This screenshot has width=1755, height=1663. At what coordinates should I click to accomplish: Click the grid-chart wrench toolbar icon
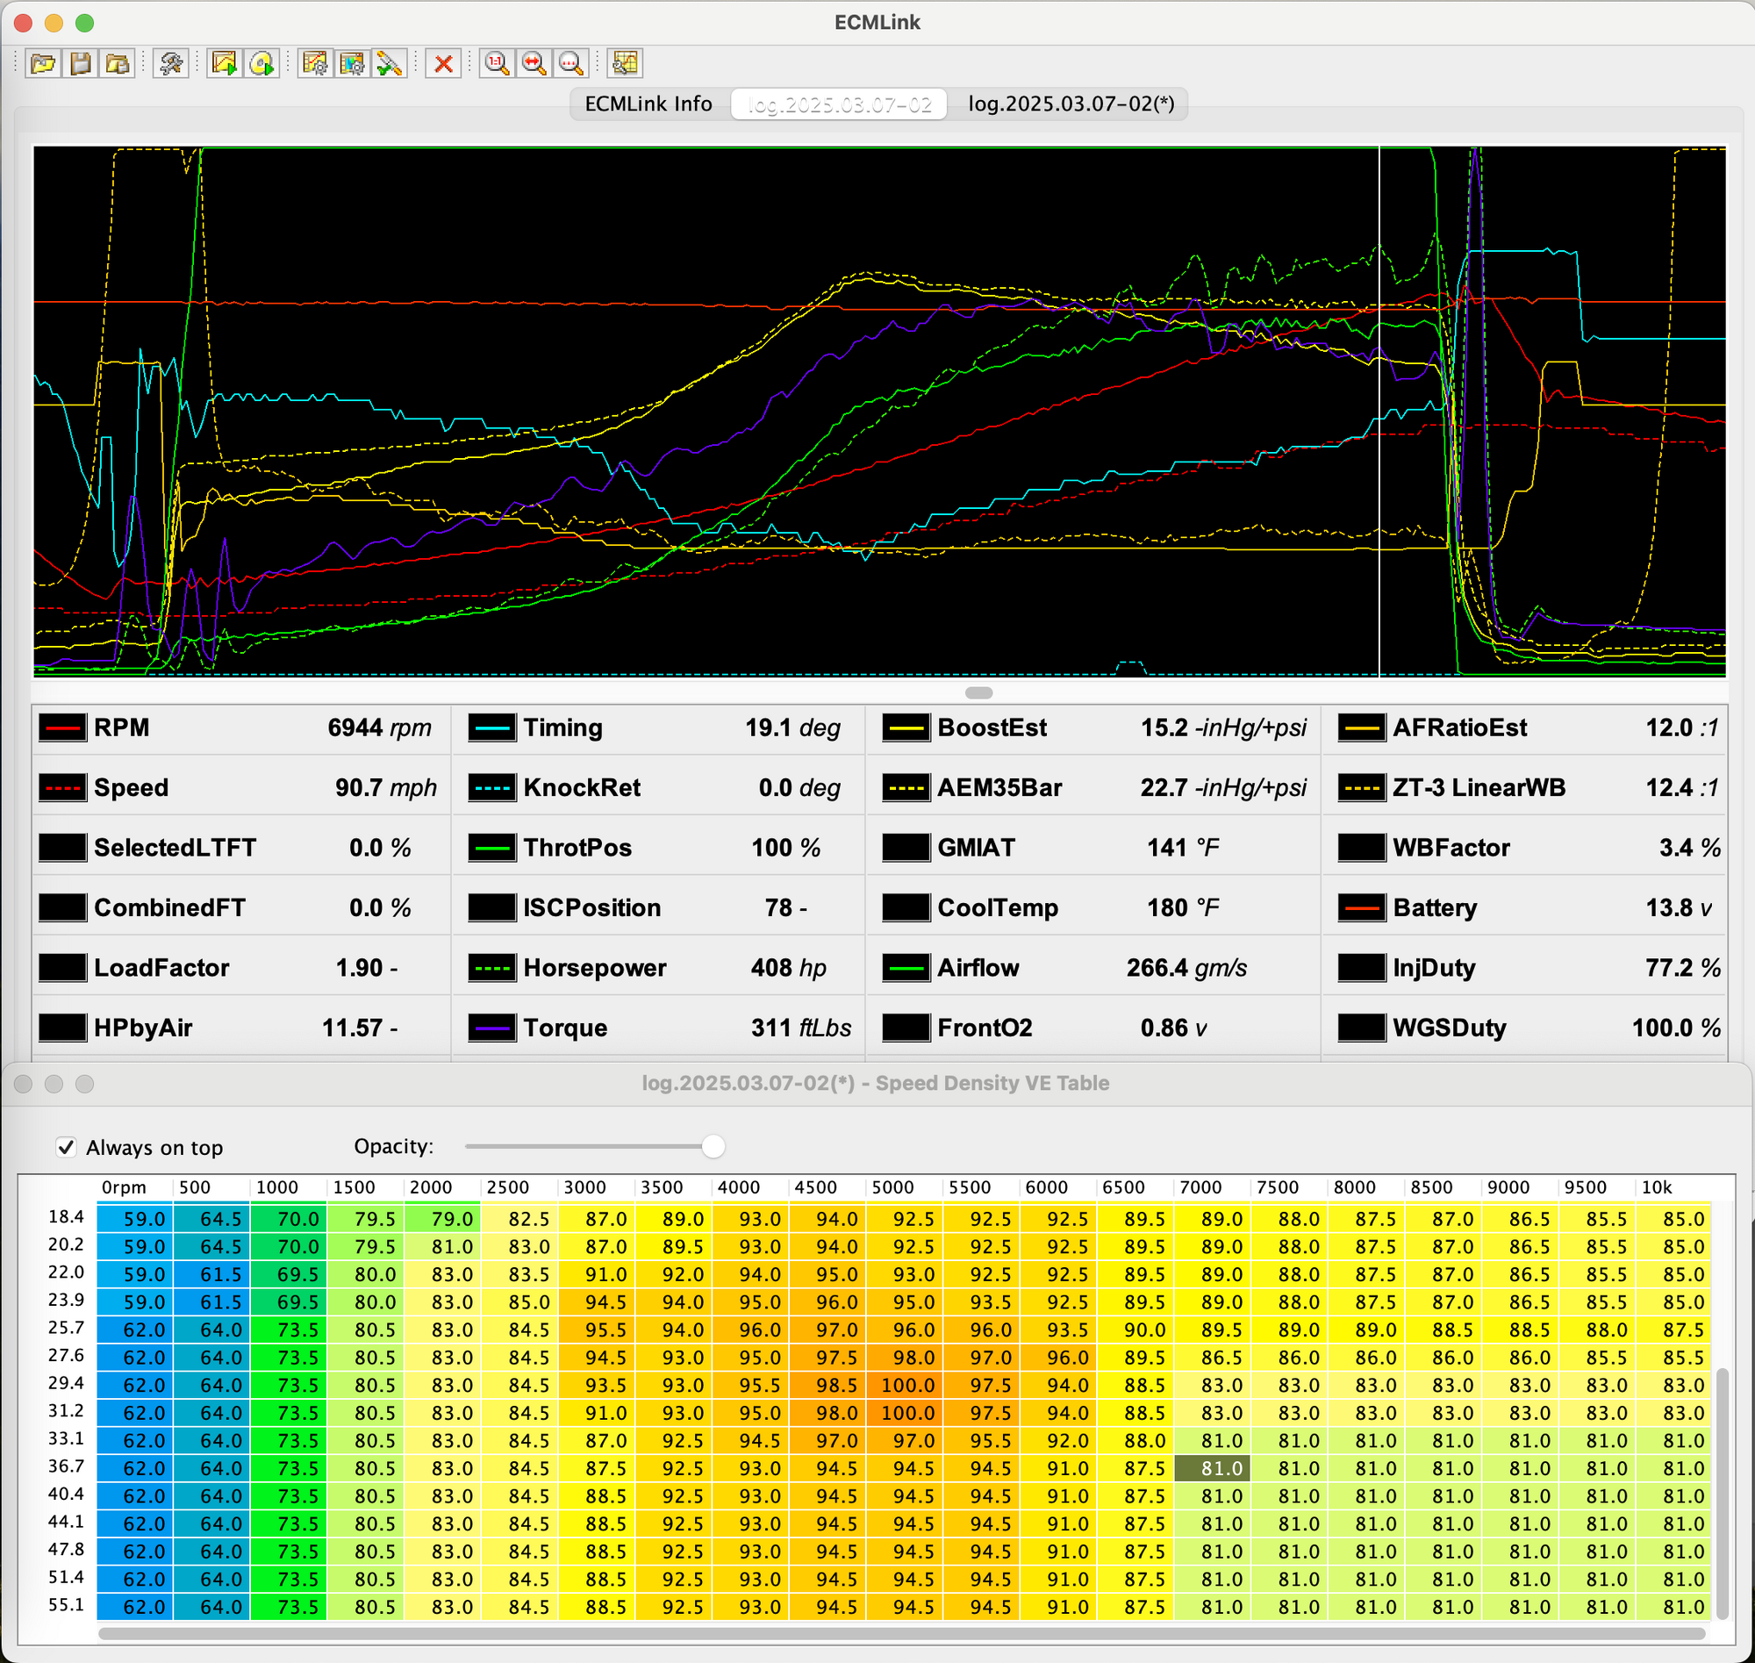coord(625,63)
